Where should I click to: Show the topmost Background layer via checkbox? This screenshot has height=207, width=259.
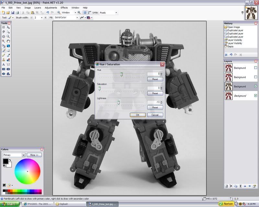click(x=255, y=68)
